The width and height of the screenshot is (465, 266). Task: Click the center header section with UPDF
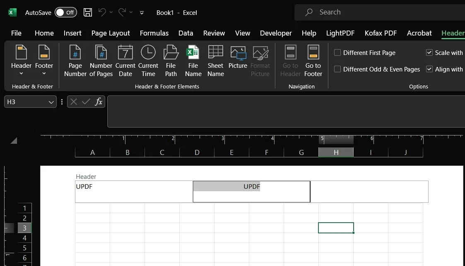point(251,192)
